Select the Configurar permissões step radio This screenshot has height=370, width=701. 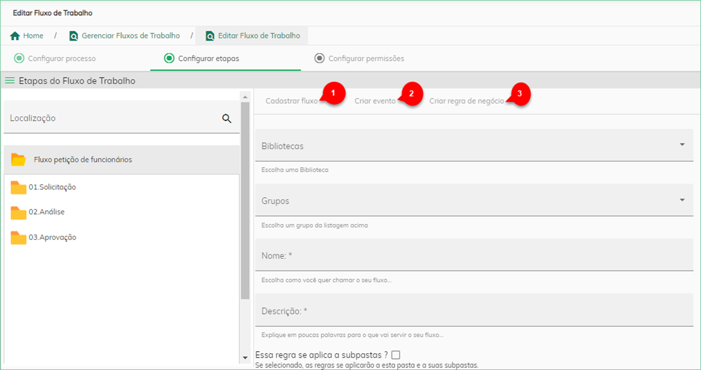(319, 58)
